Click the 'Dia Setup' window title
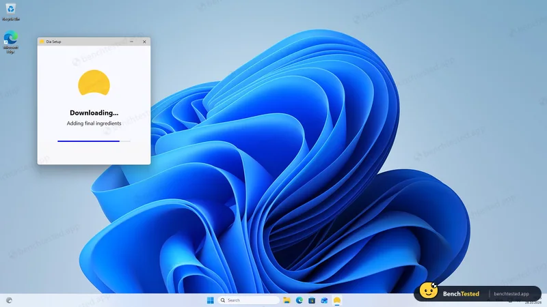Image resolution: width=547 pixels, height=307 pixels. [x=53, y=42]
